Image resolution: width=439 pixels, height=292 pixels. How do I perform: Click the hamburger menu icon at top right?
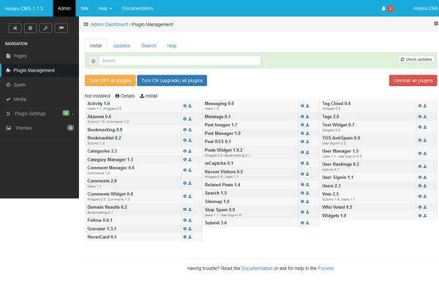coord(434,24)
